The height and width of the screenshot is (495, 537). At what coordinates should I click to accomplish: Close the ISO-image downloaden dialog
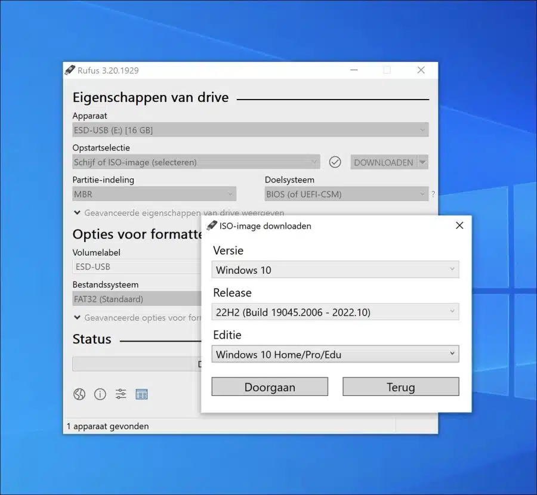(459, 225)
